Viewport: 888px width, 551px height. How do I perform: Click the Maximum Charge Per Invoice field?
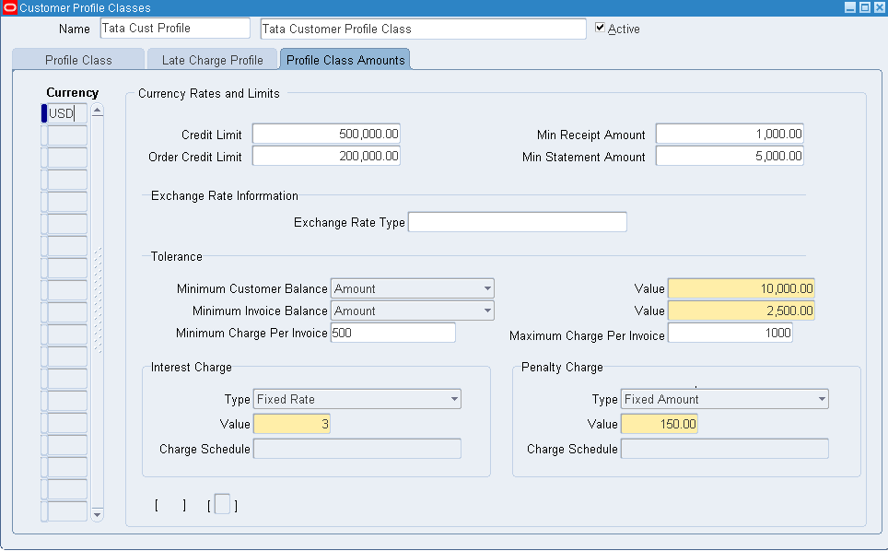click(x=730, y=333)
